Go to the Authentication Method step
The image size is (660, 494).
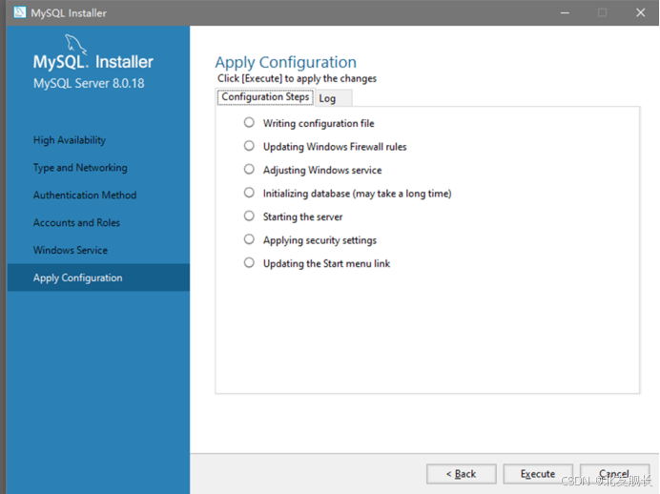(85, 196)
